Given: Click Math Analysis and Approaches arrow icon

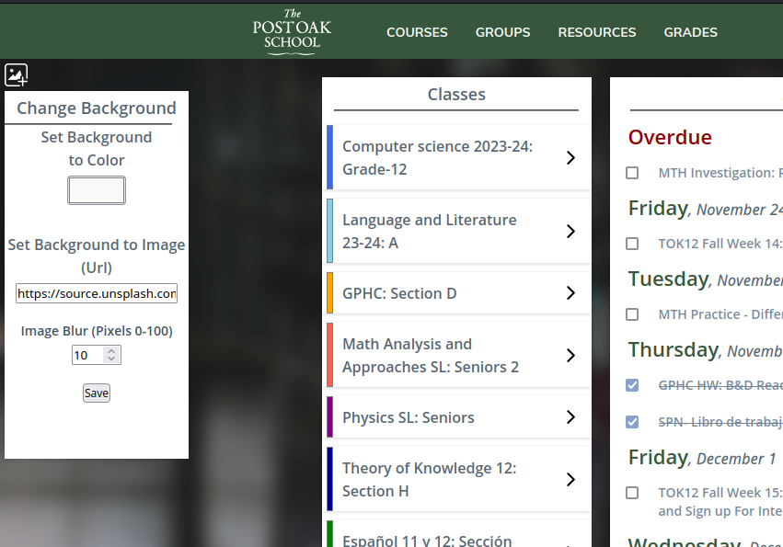Looking at the screenshot, I should click(x=570, y=356).
